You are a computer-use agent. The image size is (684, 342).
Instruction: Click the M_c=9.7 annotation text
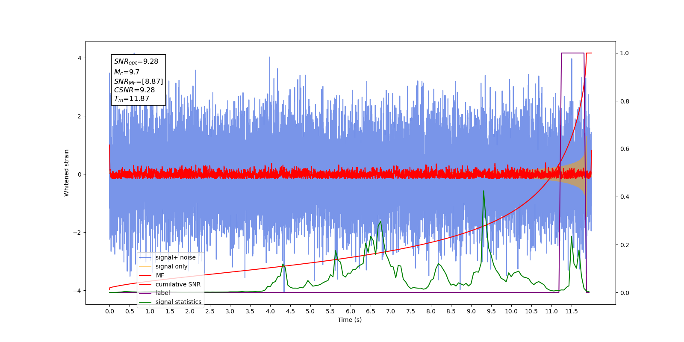point(127,72)
